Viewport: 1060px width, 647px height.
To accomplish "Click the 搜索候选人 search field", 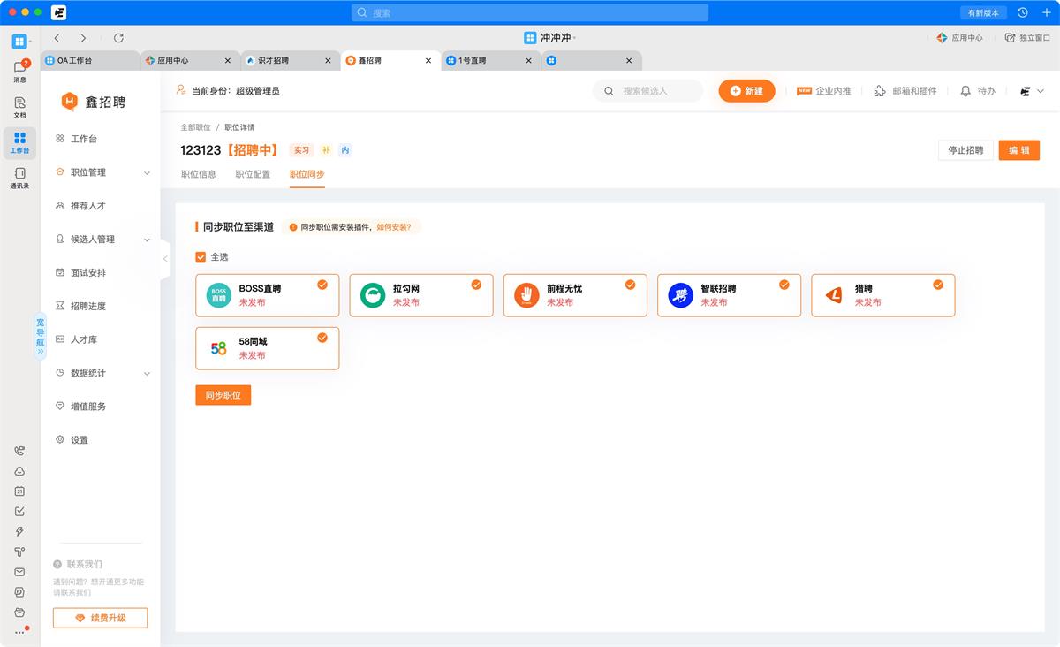I will tap(648, 91).
